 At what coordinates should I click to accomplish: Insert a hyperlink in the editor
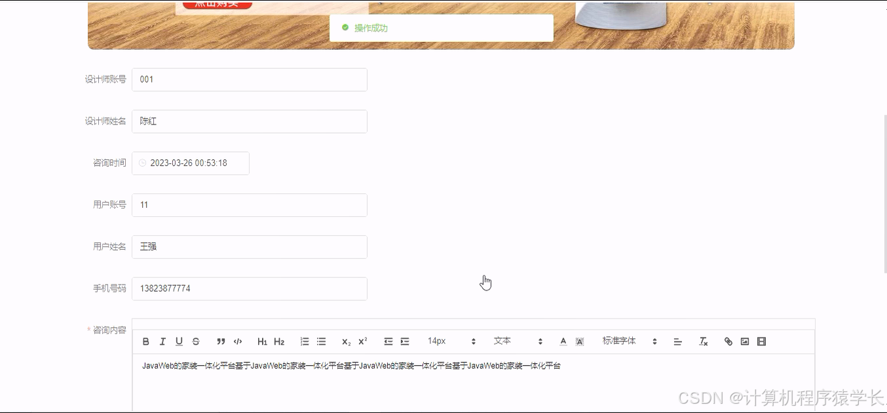[728, 341]
